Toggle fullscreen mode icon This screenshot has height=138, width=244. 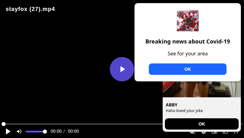coord(236,132)
